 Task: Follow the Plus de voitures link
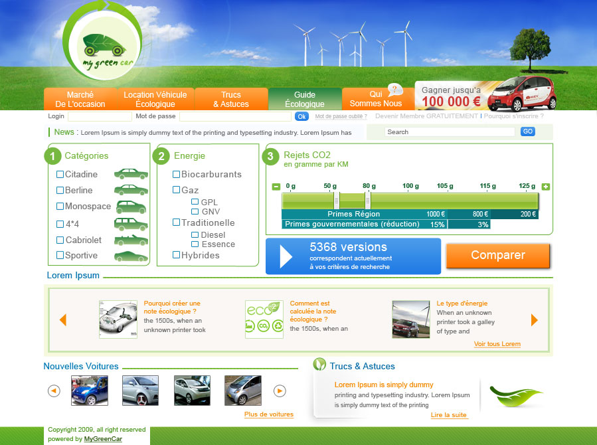(268, 414)
